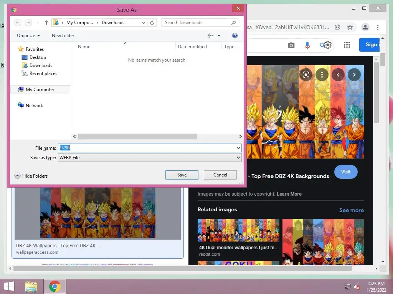Open Chrome three-dot menu
This screenshot has height=294, width=393.
coord(378,27)
